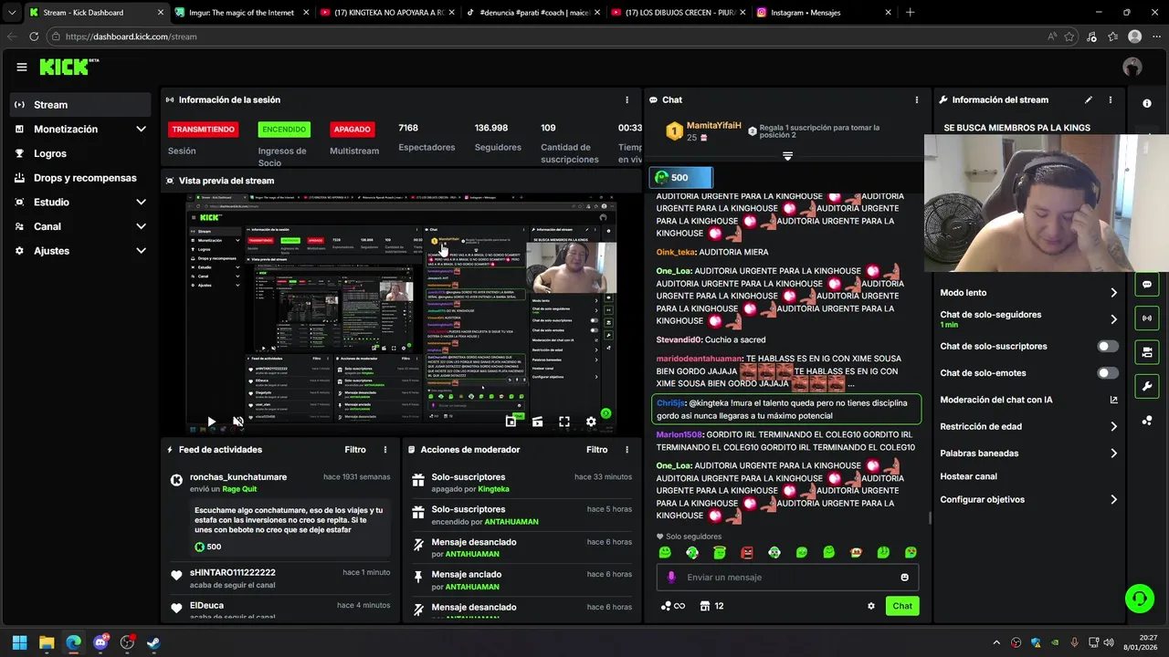The image size is (1169, 657).
Task: Open Restricción de edad settings
Action: pyautogui.click(x=1029, y=426)
